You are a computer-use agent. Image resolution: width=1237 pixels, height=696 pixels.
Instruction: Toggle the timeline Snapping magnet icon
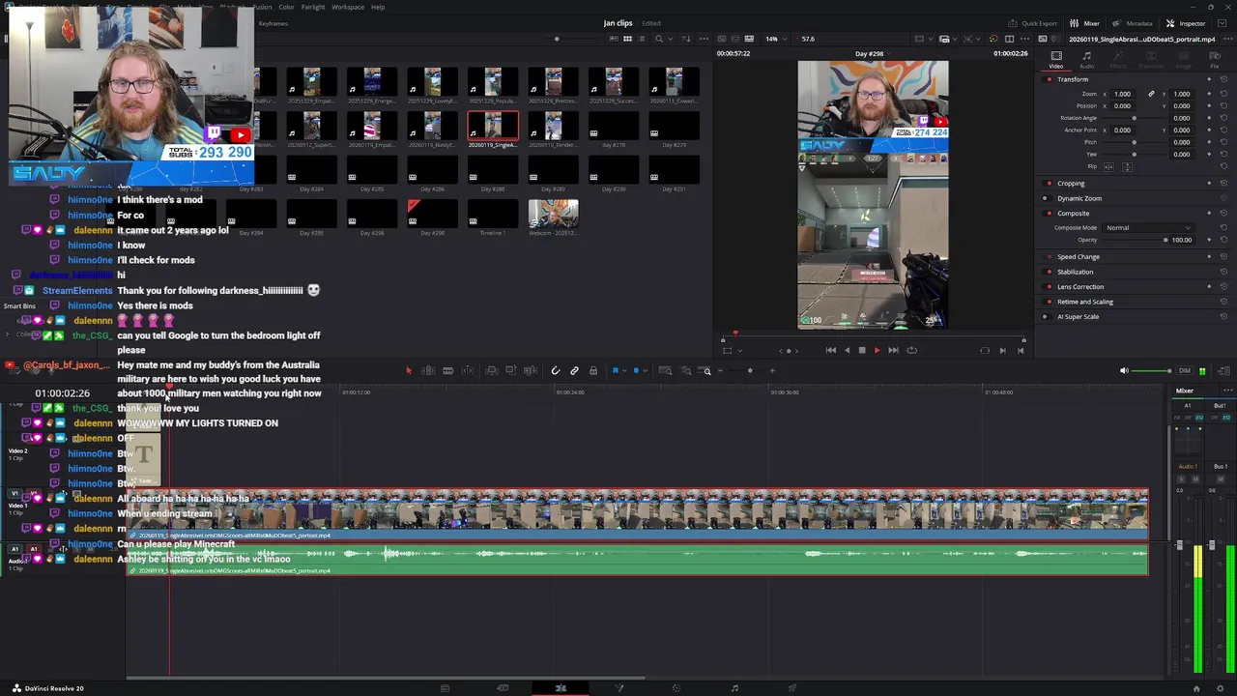[555, 371]
